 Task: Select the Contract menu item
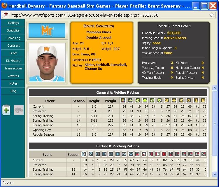coord(13,46)
